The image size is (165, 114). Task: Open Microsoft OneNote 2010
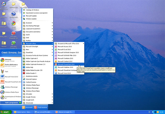click(x=69, y=58)
